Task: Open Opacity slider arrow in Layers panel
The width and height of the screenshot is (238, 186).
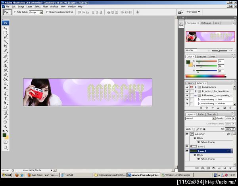Action: tap(234, 118)
